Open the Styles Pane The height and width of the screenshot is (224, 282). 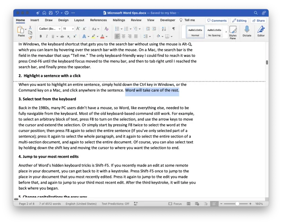[x=233, y=31]
